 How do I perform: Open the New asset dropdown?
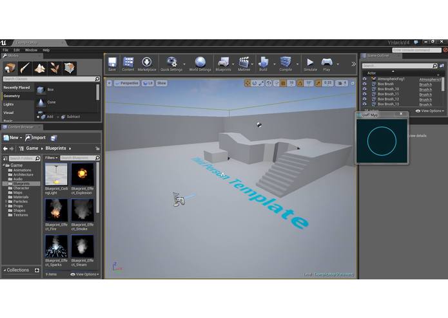(13, 138)
